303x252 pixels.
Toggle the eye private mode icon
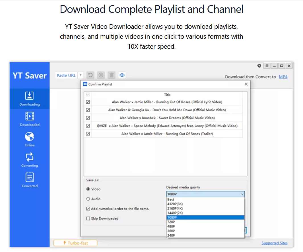[122, 75]
